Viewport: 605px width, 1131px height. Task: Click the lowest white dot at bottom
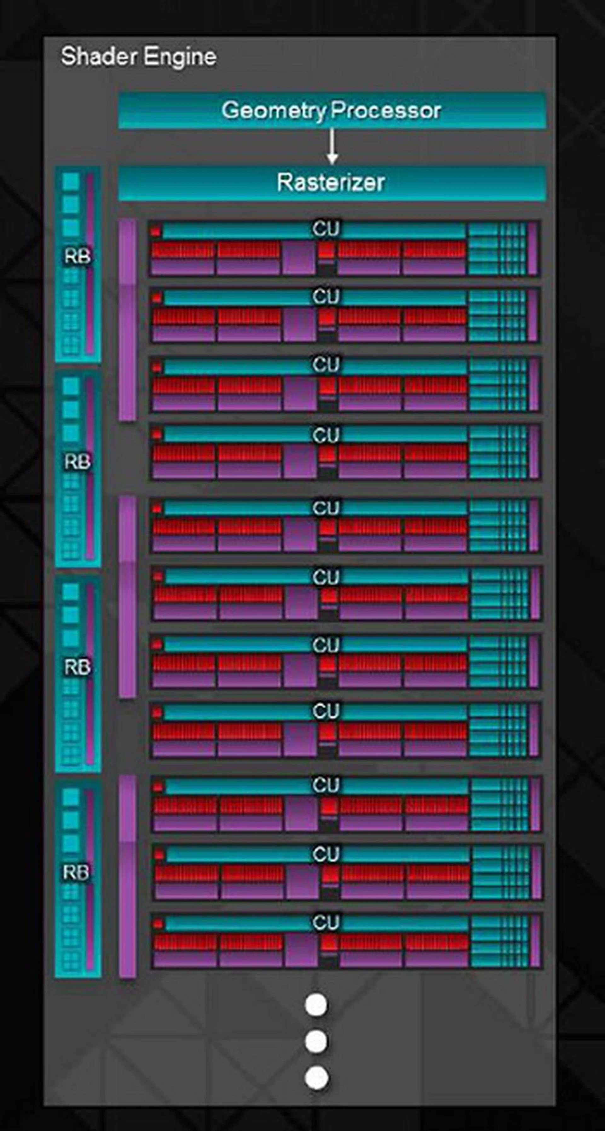pos(316,1078)
